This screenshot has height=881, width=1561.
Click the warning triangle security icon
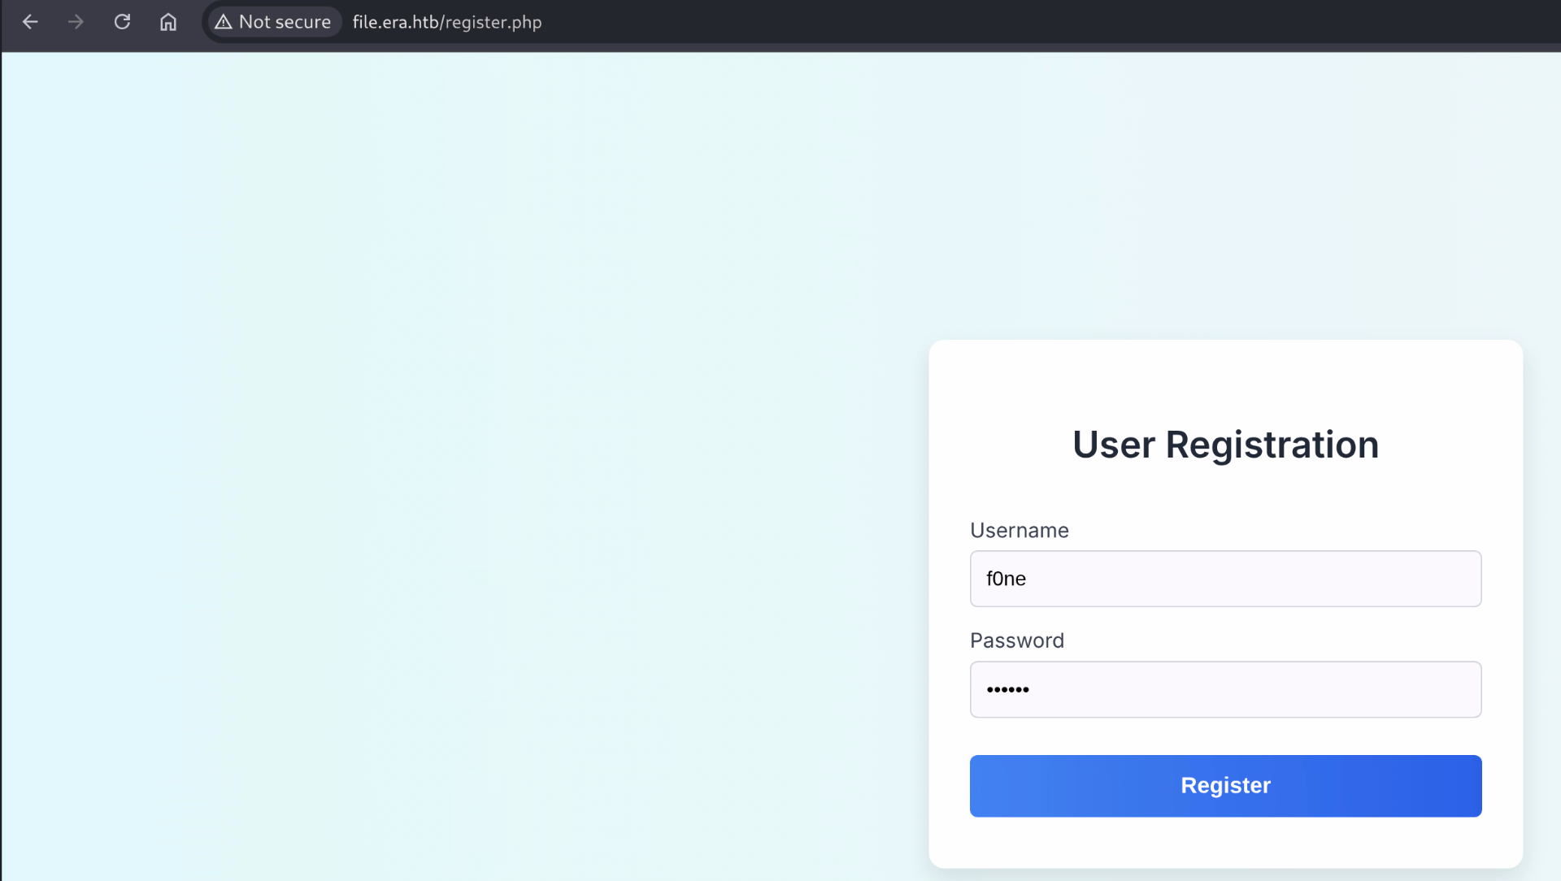[x=224, y=22]
